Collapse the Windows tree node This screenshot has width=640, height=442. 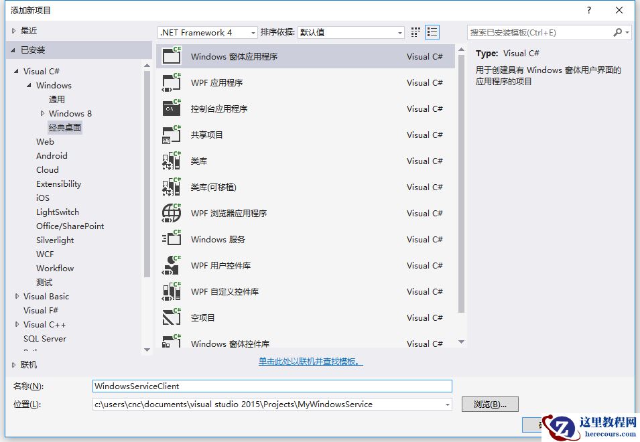29,85
